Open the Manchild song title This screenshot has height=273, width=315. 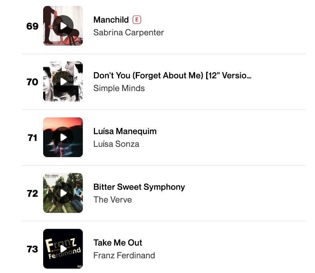[x=111, y=20]
